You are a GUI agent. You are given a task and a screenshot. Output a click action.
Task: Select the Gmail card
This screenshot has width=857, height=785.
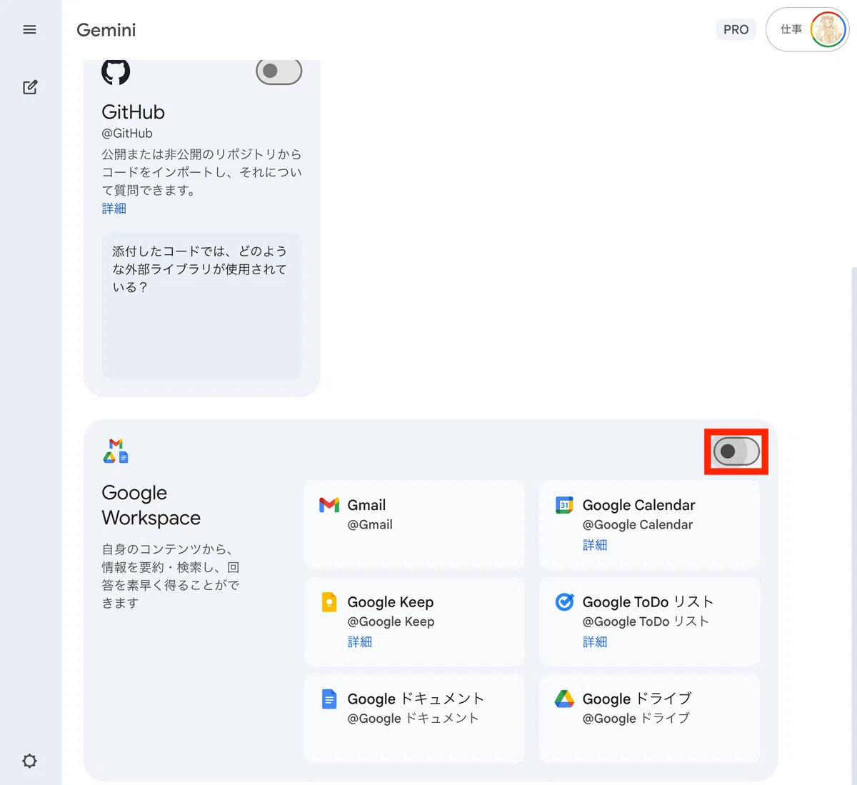(414, 524)
